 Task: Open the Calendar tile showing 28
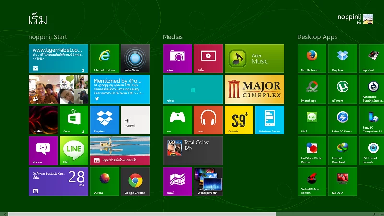[x=58, y=181]
